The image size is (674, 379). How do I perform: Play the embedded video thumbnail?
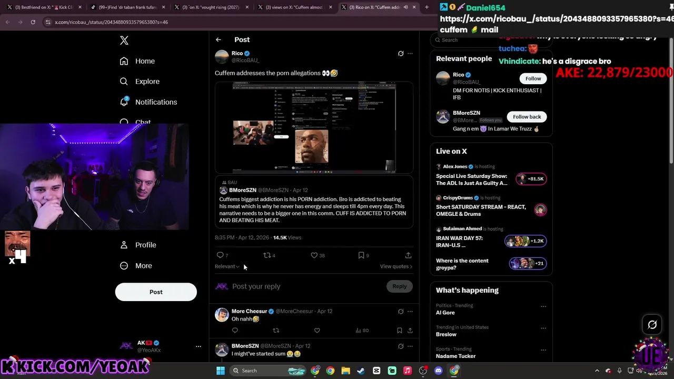[x=314, y=127]
